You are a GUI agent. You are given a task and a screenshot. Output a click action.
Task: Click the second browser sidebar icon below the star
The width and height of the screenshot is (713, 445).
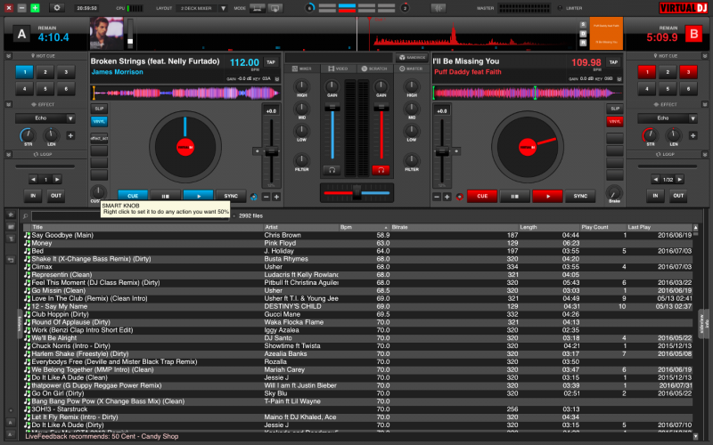click(11, 227)
